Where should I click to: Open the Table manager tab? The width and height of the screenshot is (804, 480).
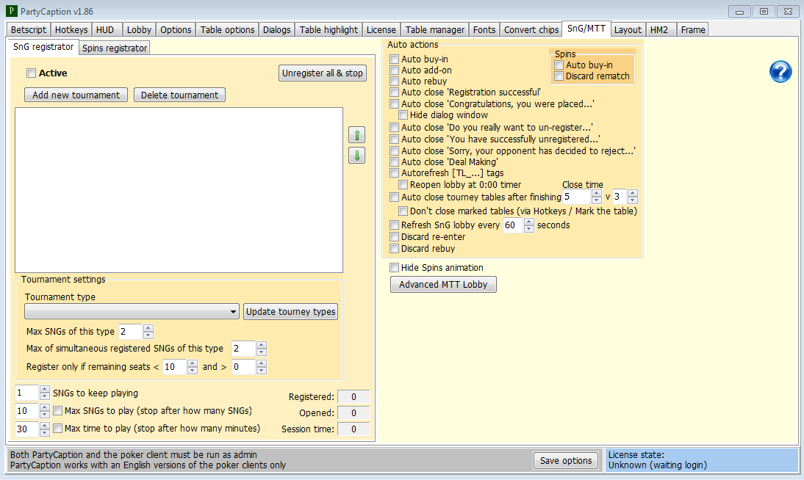[x=435, y=29]
